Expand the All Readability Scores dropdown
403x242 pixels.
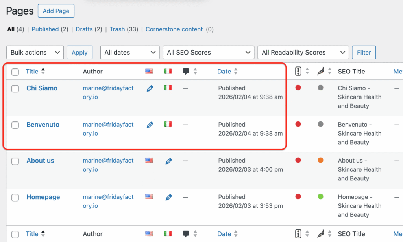point(303,52)
